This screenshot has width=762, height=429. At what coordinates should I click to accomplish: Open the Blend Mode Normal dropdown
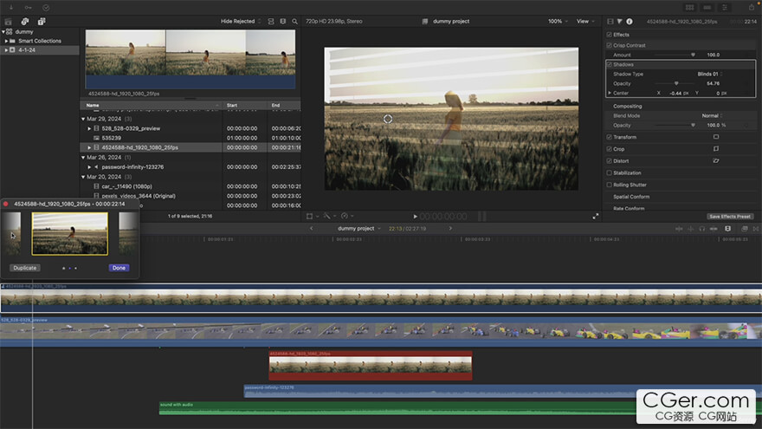pyautogui.click(x=712, y=116)
